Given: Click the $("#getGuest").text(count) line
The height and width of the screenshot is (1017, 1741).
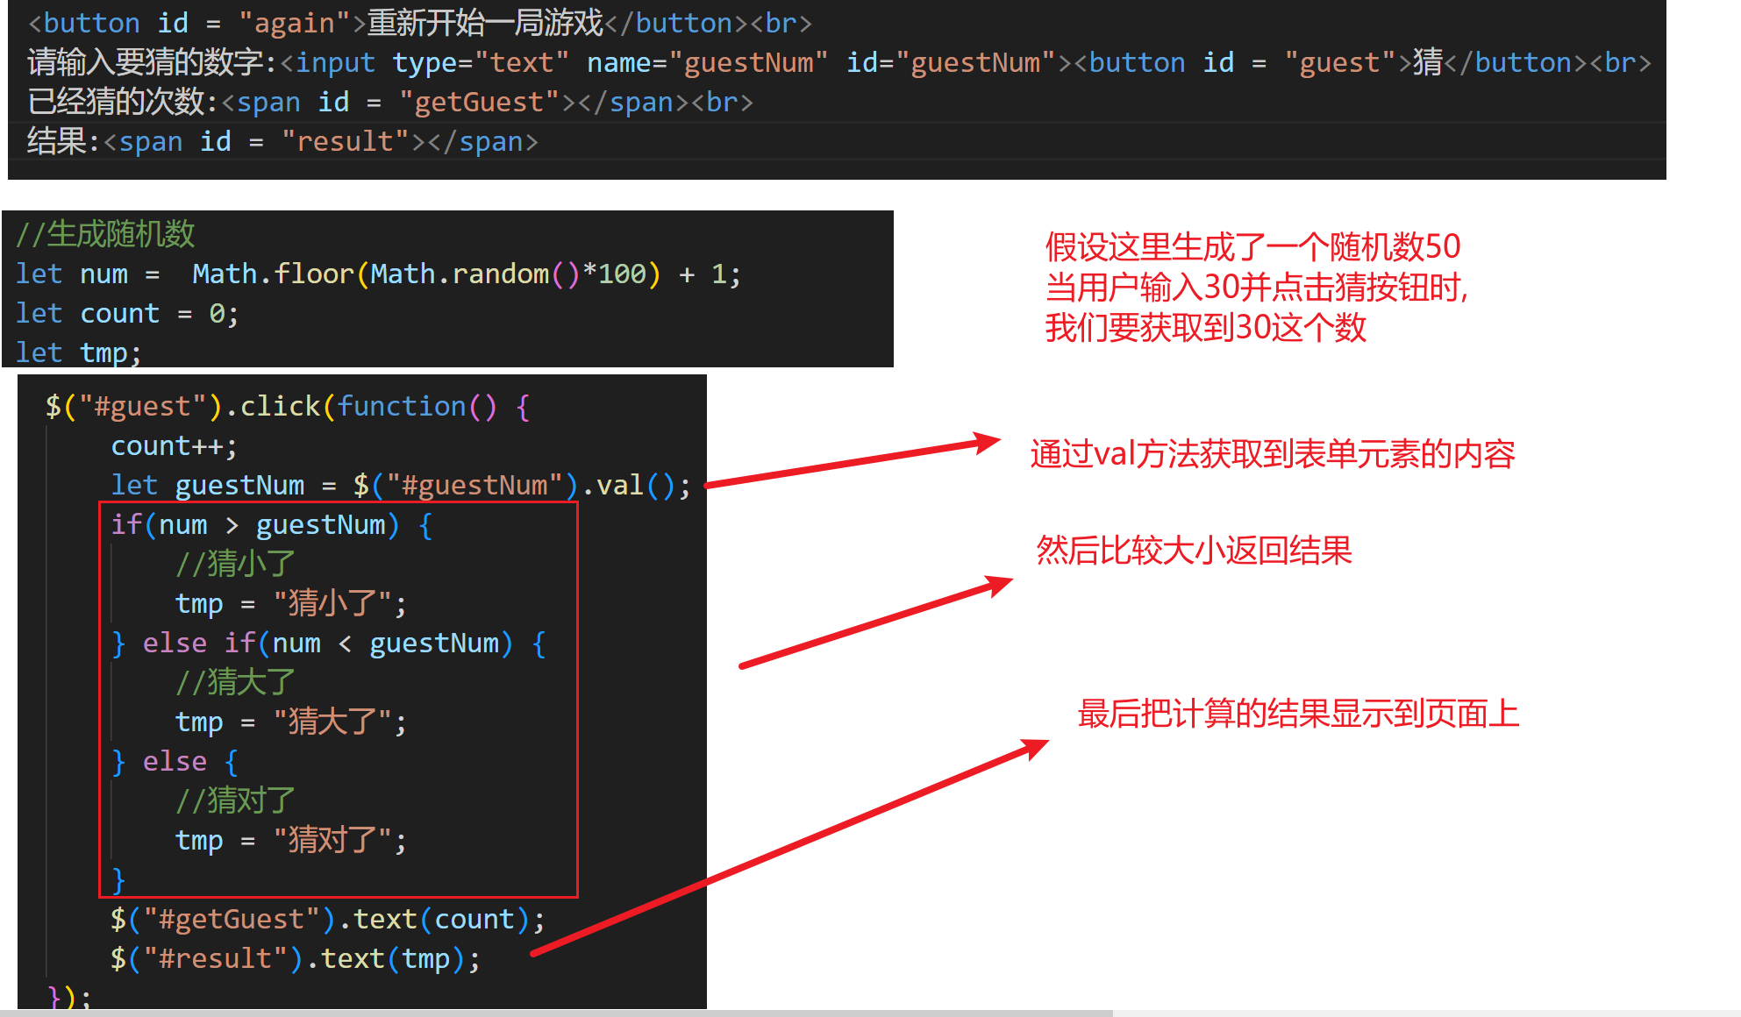Looking at the screenshot, I should pos(327,920).
